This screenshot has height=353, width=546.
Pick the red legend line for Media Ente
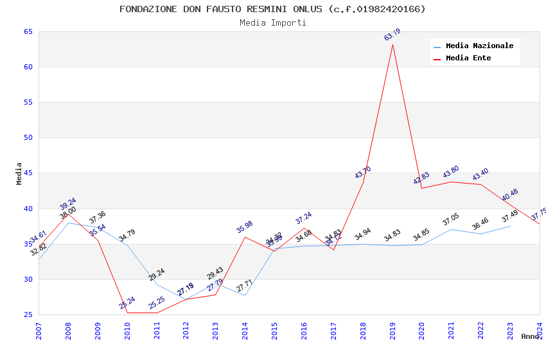[x=437, y=60]
